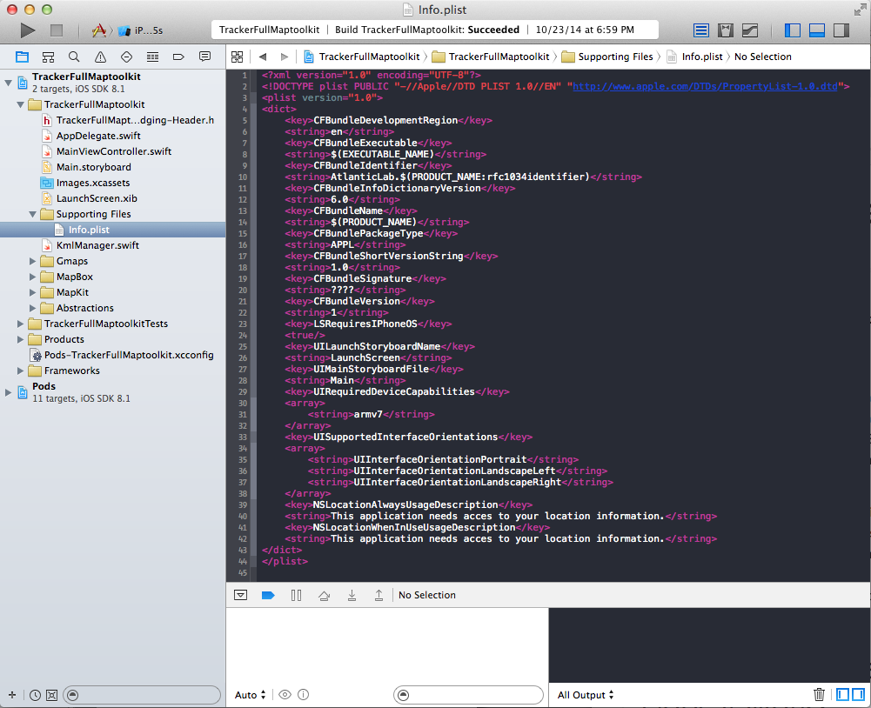The height and width of the screenshot is (708, 871).
Task: Click the Step into debug button
Action: (352, 595)
